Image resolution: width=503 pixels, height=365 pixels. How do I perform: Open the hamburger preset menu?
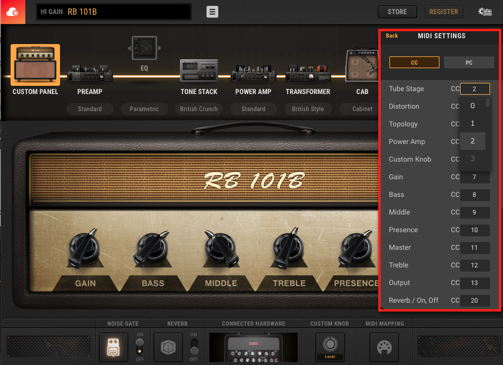(212, 12)
